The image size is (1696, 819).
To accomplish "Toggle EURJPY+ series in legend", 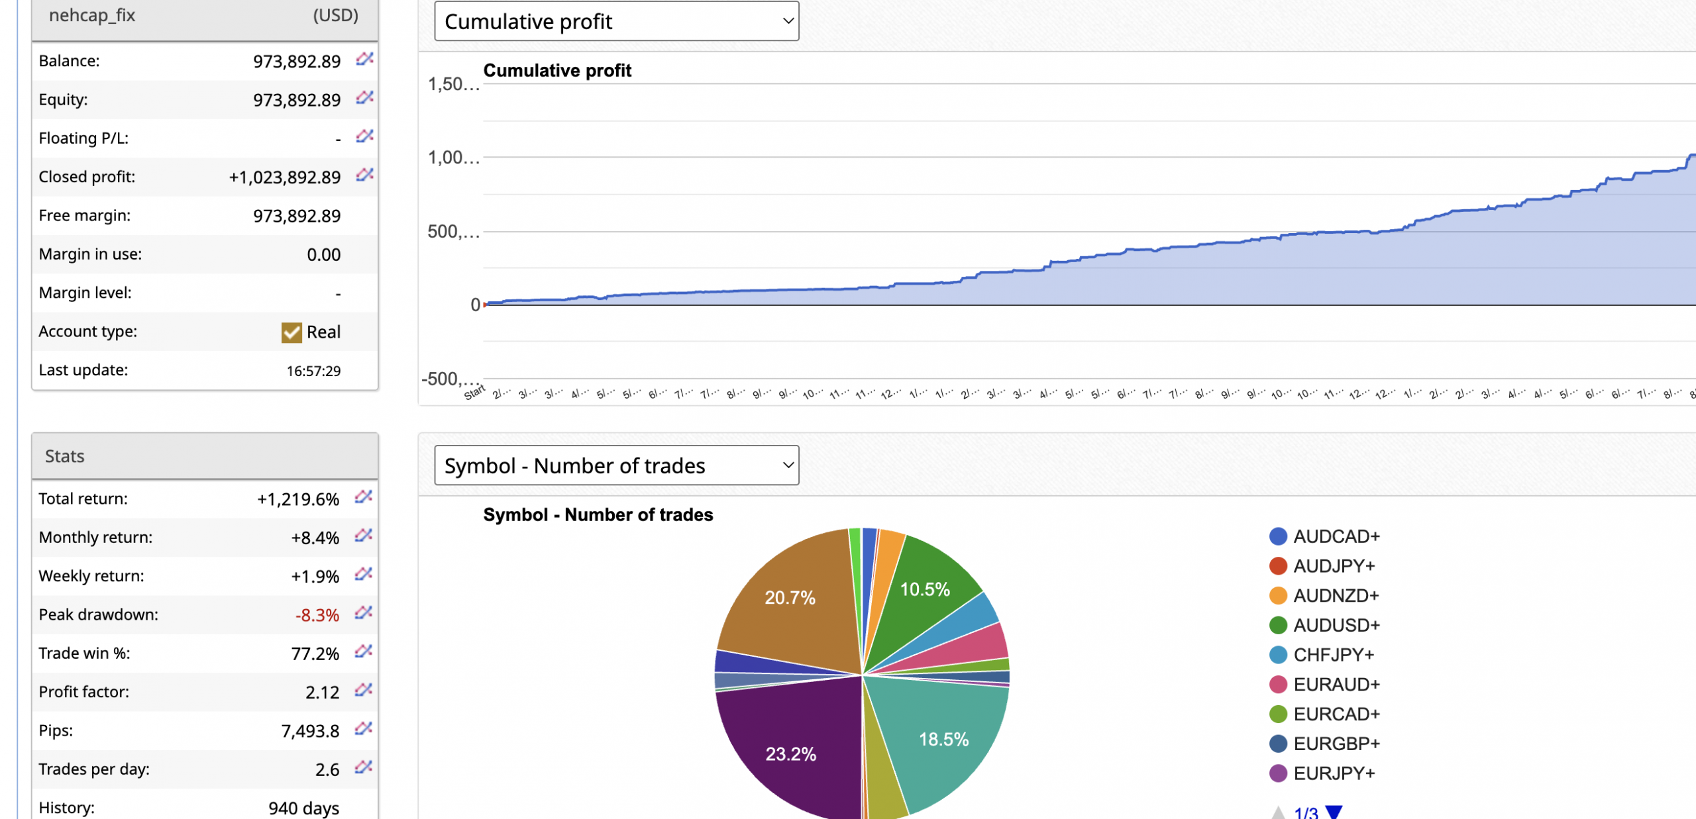I will 1333,773.
